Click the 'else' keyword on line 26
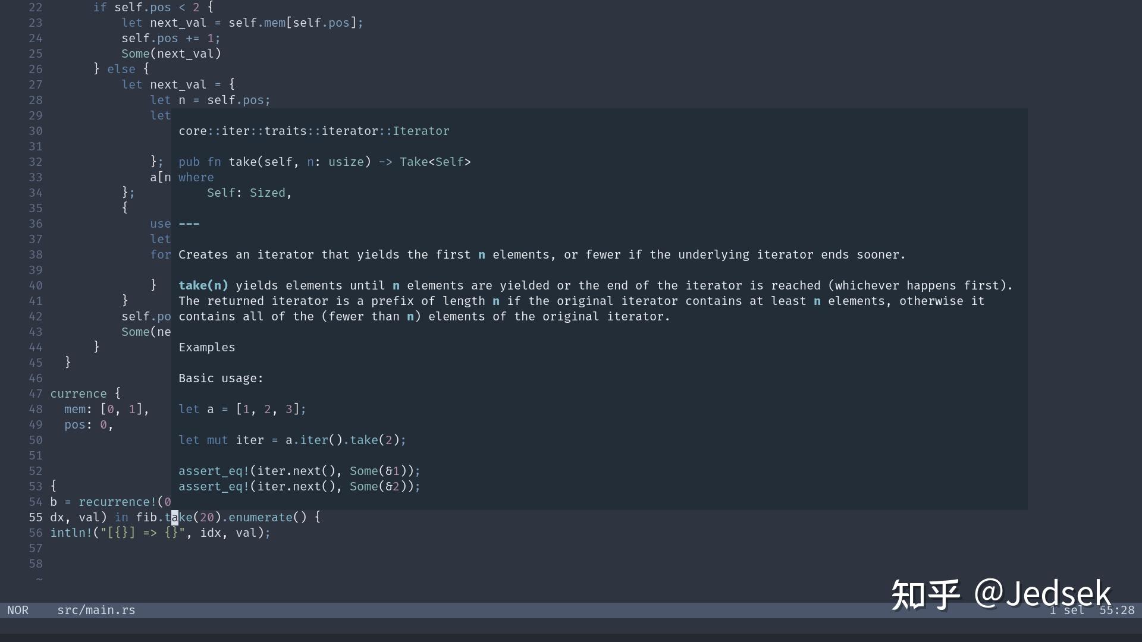1142x642 pixels. pyautogui.click(x=121, y=69)
